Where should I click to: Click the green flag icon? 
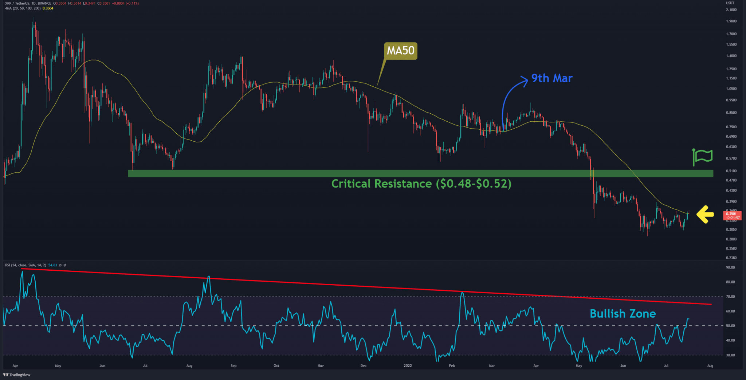point(702,157)
